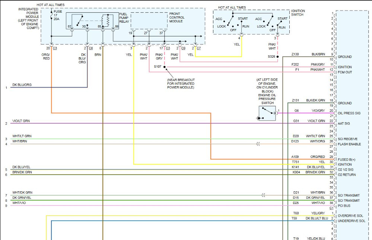Screen dimensions: 372x240
Task: Select the S107 splice dot
Action: point(165,67)
